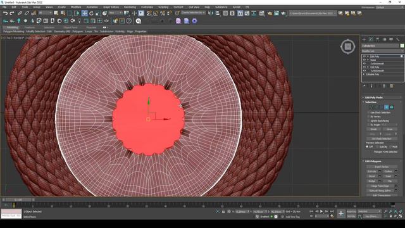405x228 pixels.
Task: Open the Modifiers menu
Action: [x=76, y=7]
